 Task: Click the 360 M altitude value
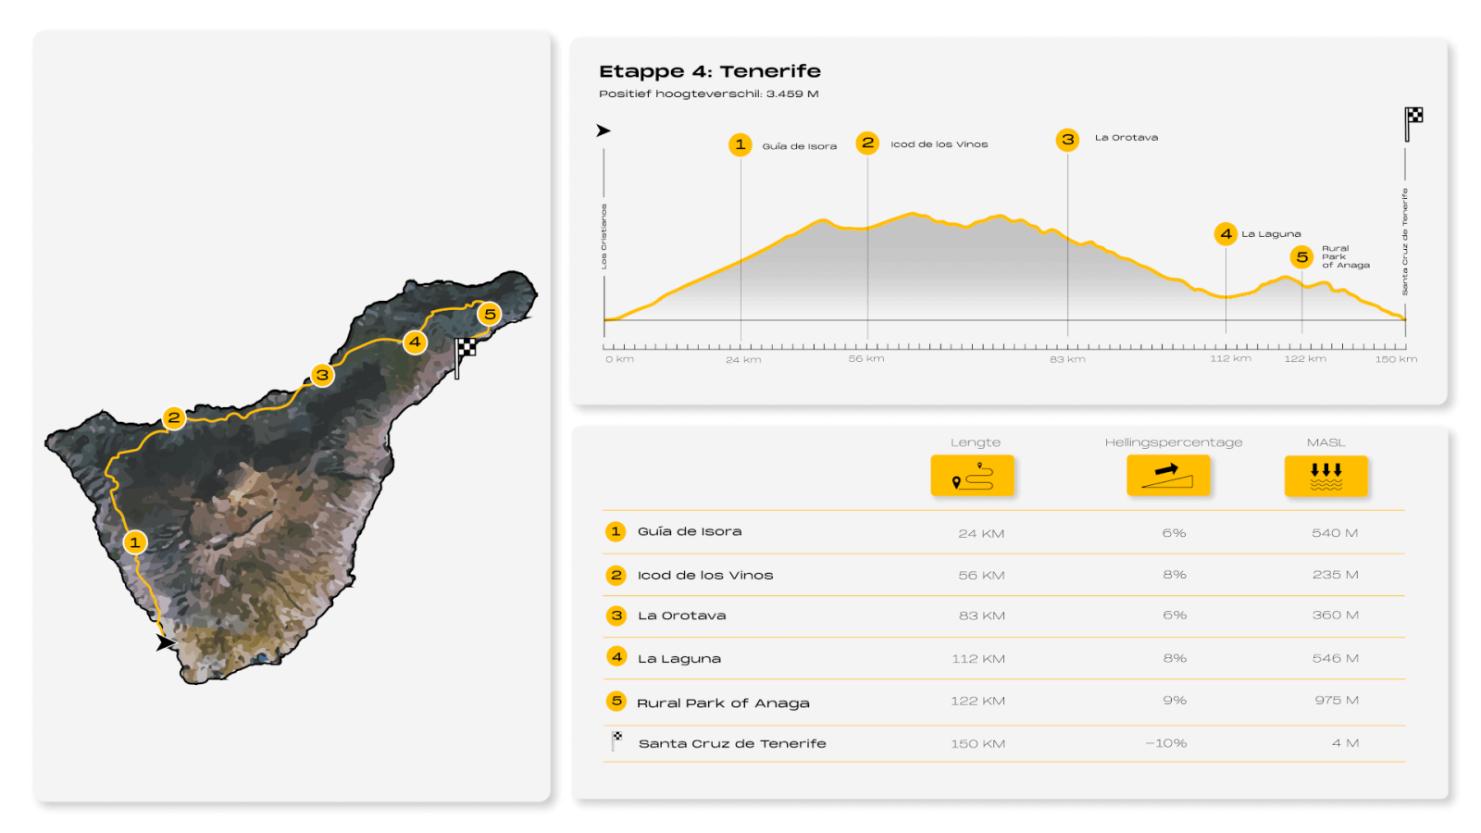1336,615
